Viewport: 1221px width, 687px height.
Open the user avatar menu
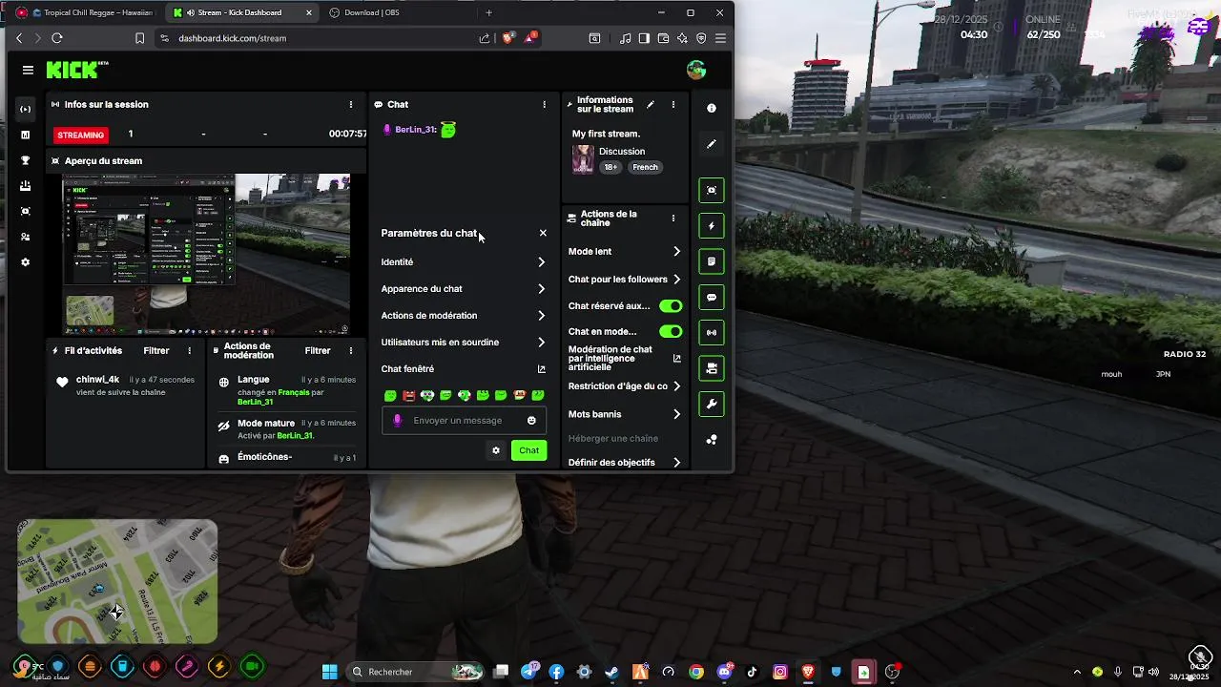(696, 70)
